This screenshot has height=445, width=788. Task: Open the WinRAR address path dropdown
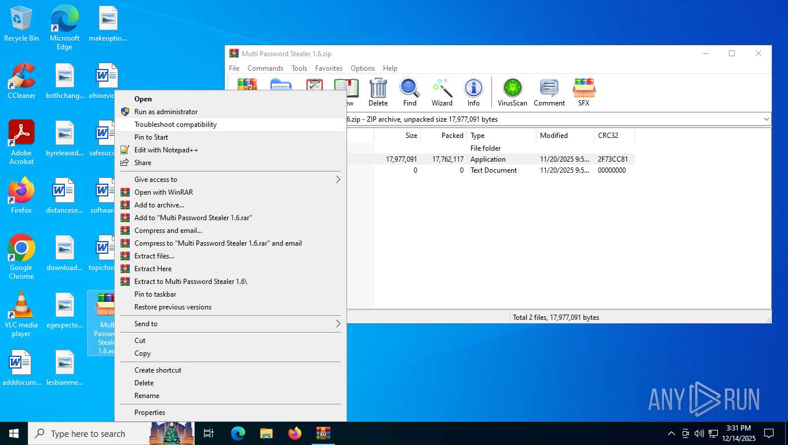point(766,119)
